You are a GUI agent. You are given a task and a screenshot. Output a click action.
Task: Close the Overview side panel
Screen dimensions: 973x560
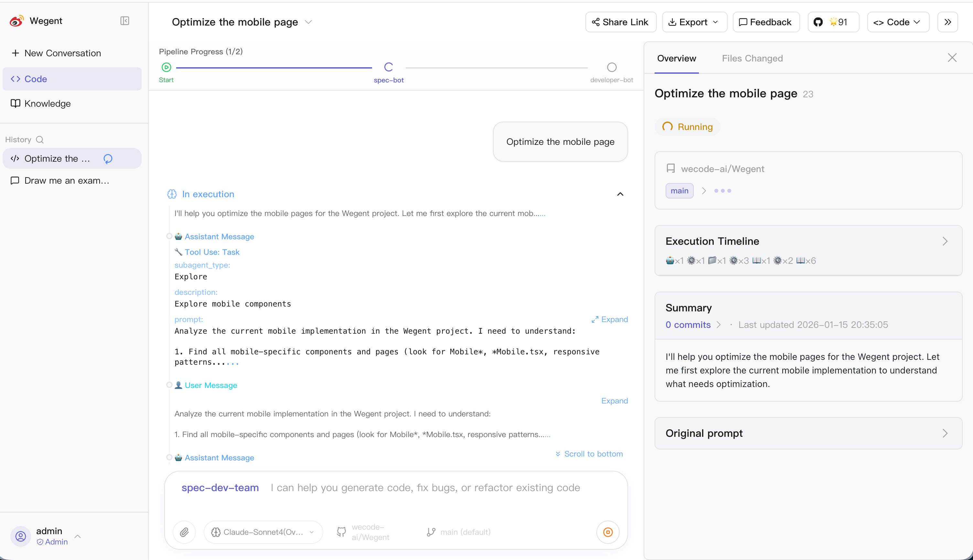(x=952, y=58)
